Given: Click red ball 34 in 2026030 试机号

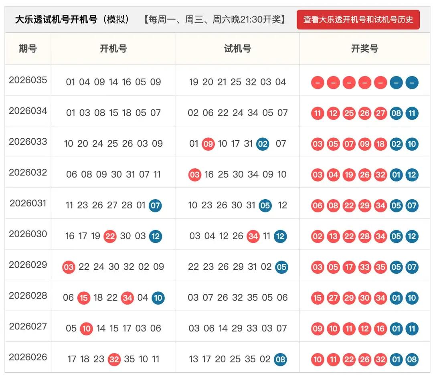Looking at the screenshot, I should [x=253, y=237].
